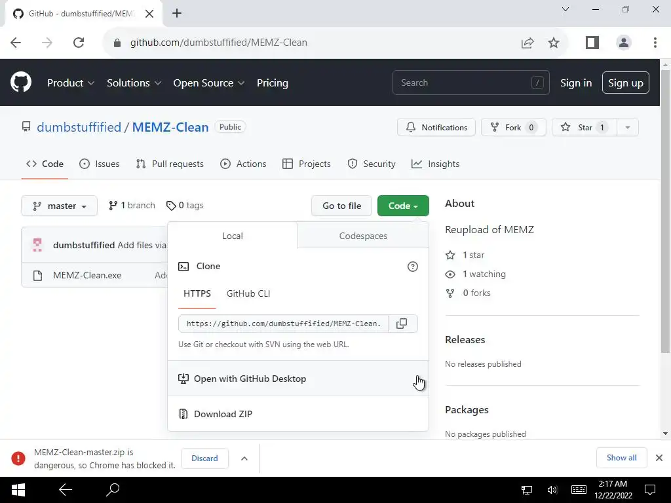
Task: Click dumbstuffified avatar in commit row
Action: (x=37, y=245)
